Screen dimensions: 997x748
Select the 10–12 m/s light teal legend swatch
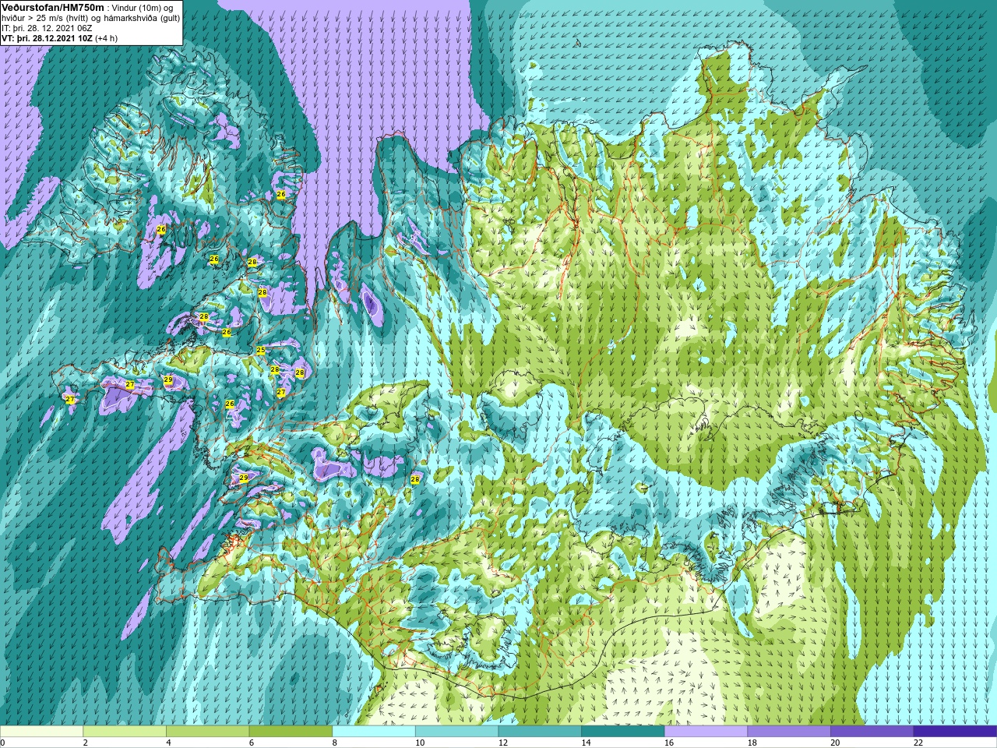tap(456, 732)
